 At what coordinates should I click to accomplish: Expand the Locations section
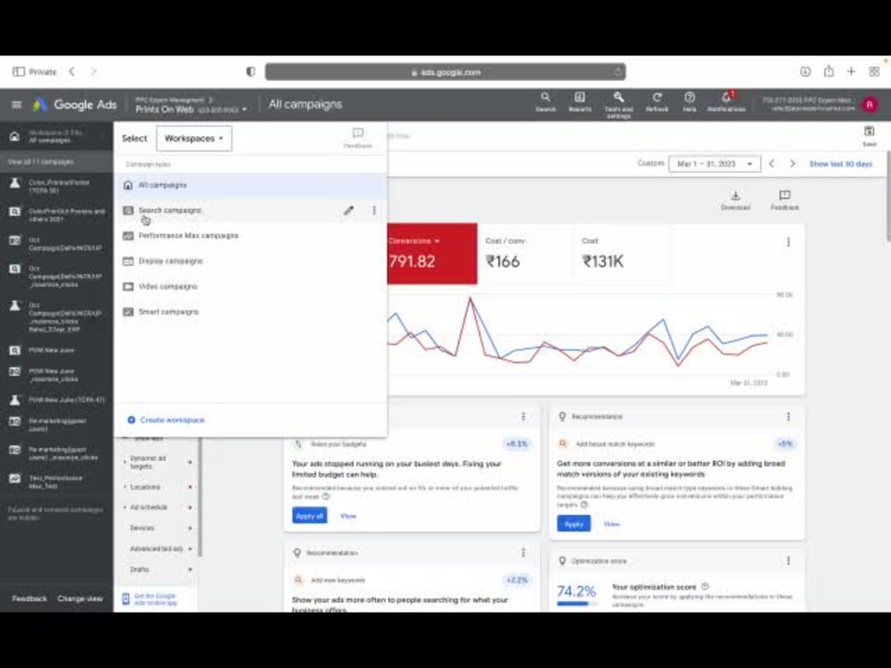pyautogui.click(x=159, y=487)
